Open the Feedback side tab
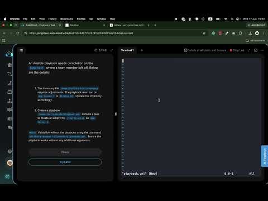 [264, 156]
